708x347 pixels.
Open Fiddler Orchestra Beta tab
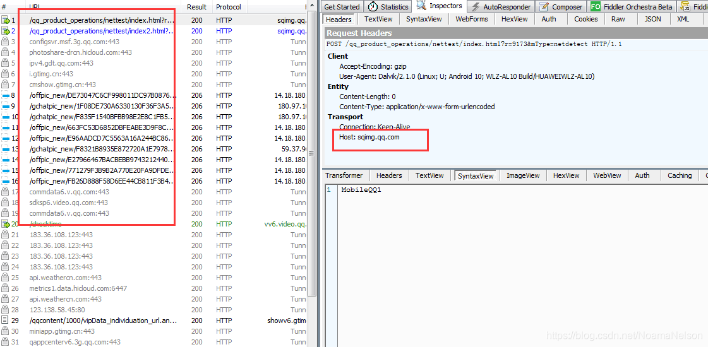tap(632, 7)
